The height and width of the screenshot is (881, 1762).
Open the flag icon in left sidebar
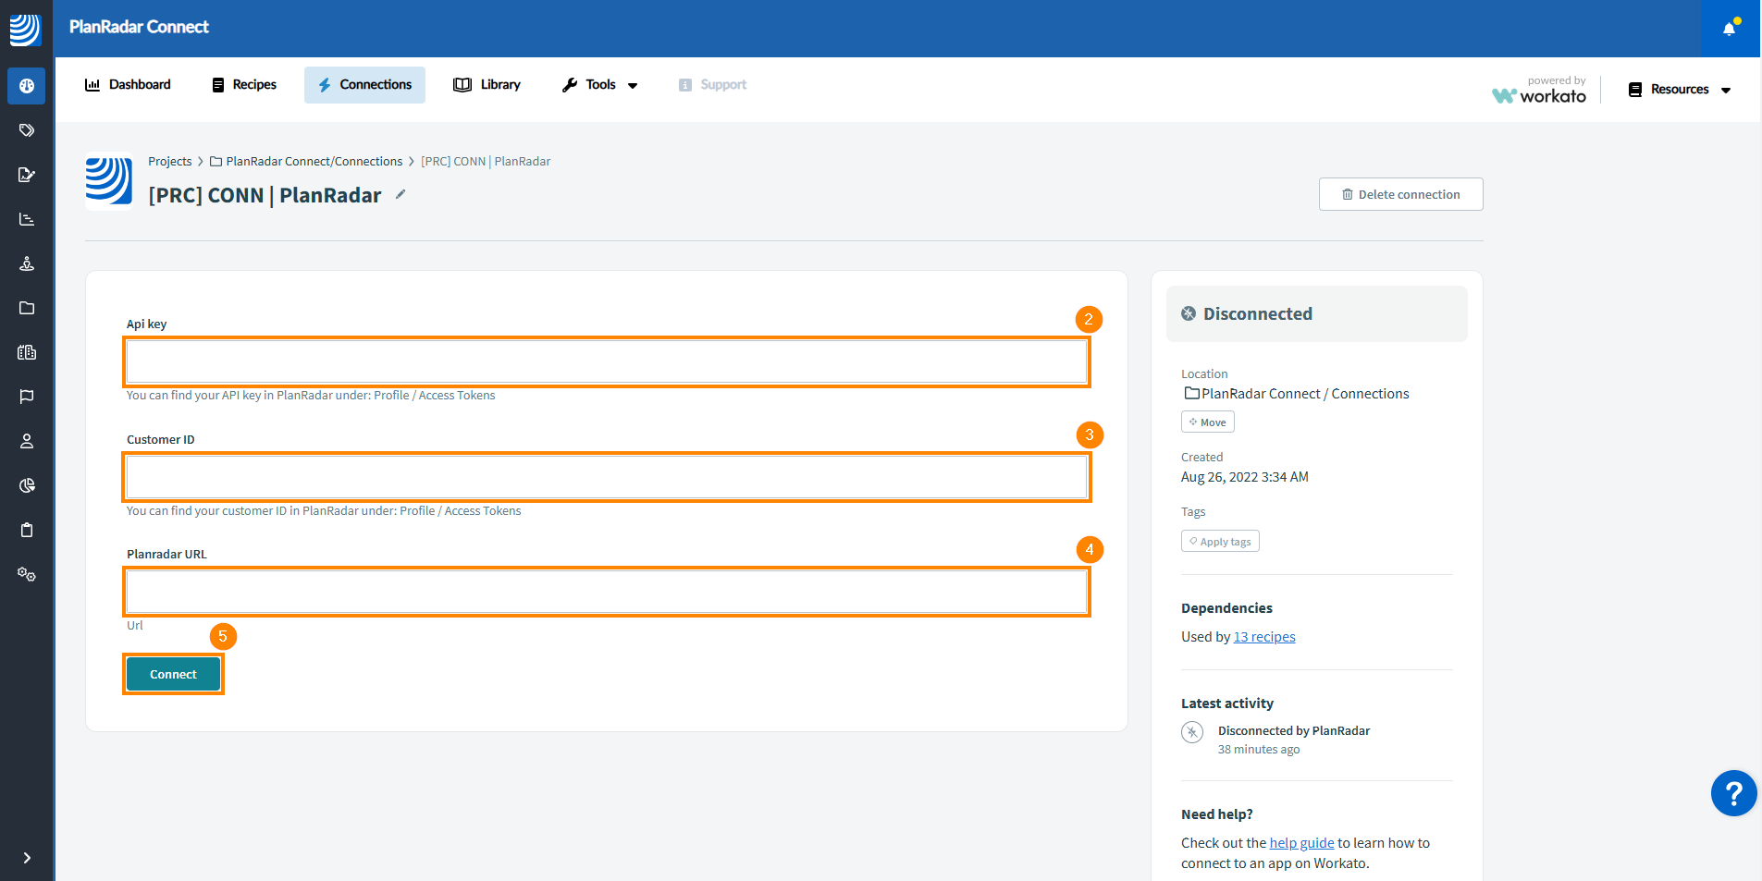pos(27,397)
